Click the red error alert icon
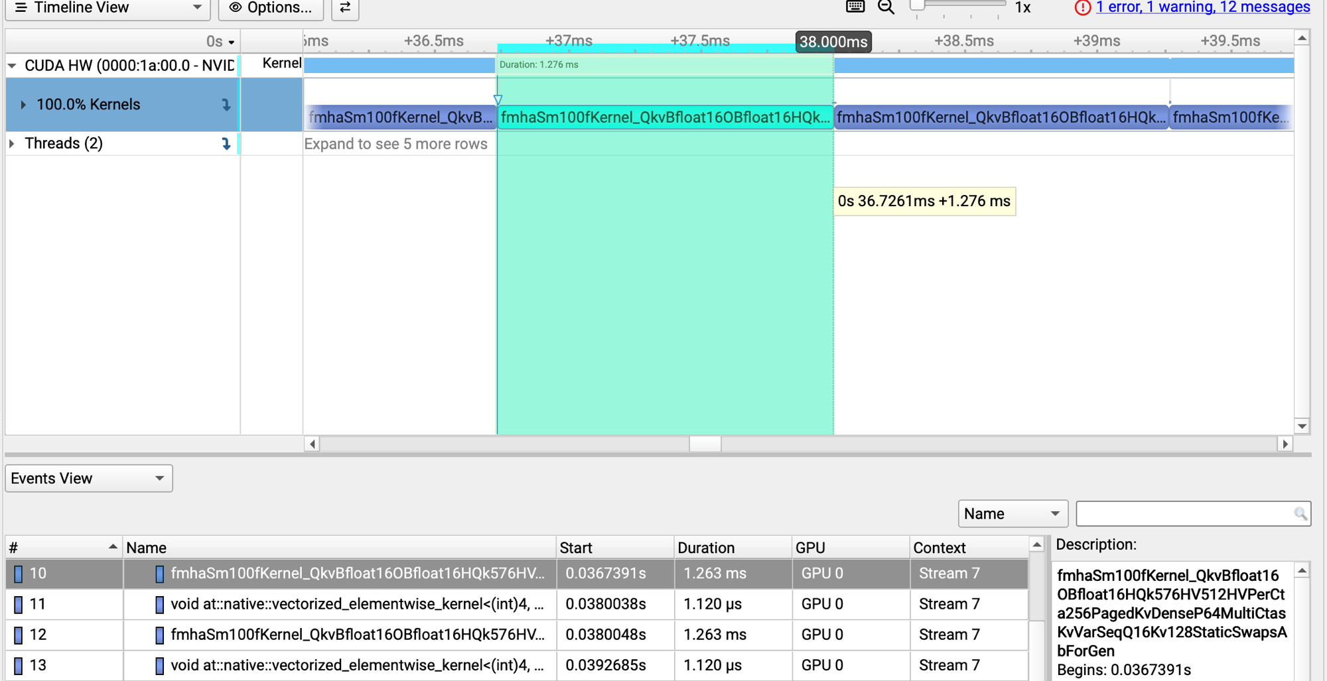 click(x=1082, y=7)
